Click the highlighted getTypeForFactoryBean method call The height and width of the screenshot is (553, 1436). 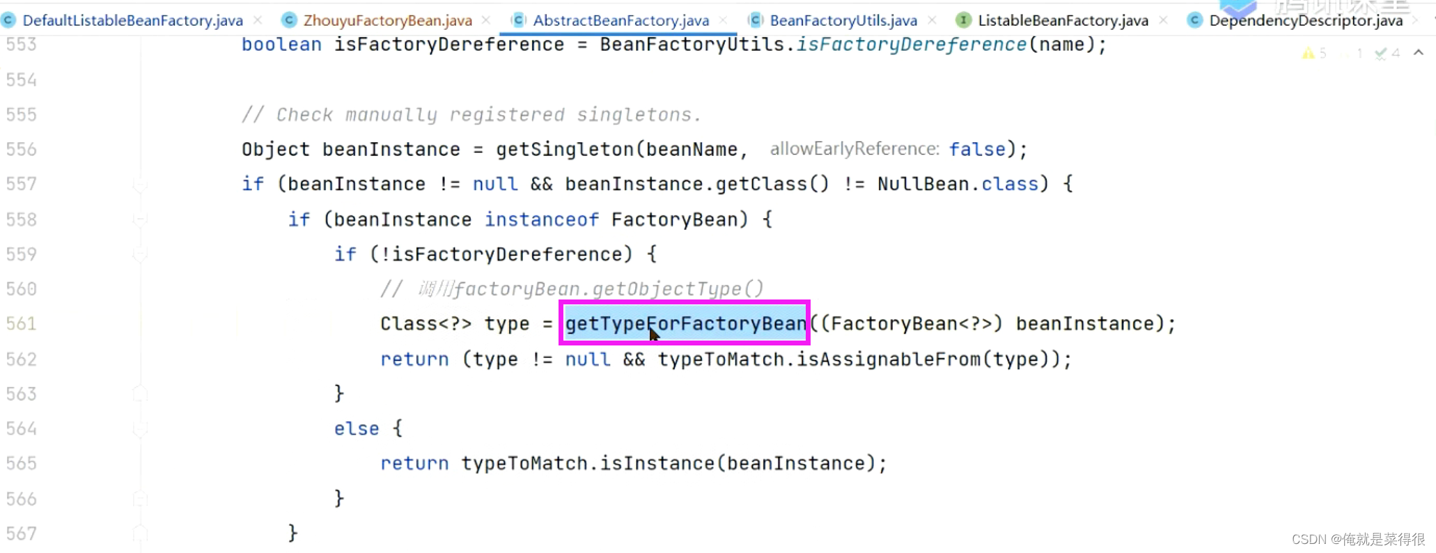pos(685,324)
